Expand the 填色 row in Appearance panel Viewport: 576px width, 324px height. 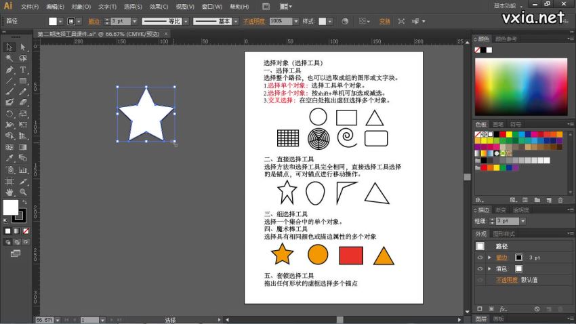489,268
